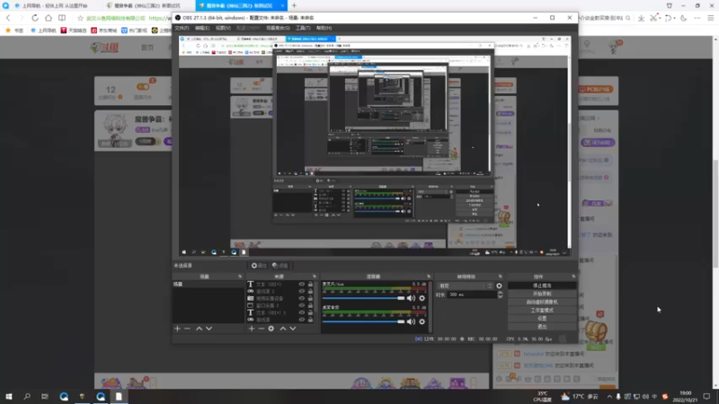Mute the desktop audio speaker icon
719x404 pixels.
411,321
